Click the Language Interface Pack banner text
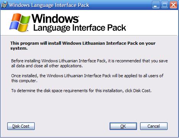The height and width of the screenshot is (138, 179). tap(79, 28)
